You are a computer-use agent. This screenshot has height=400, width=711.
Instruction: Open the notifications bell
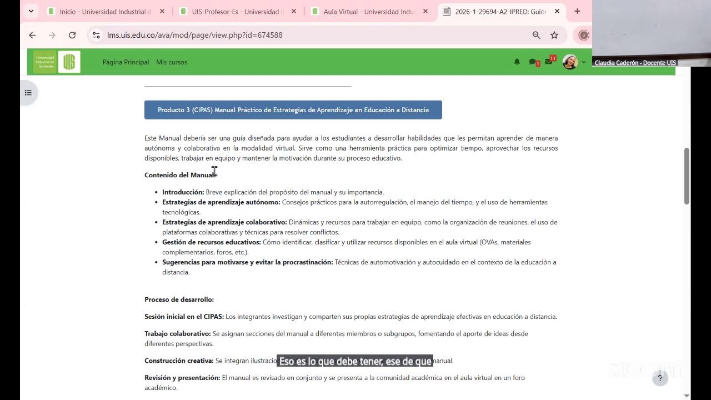click(x=517, y=62)
